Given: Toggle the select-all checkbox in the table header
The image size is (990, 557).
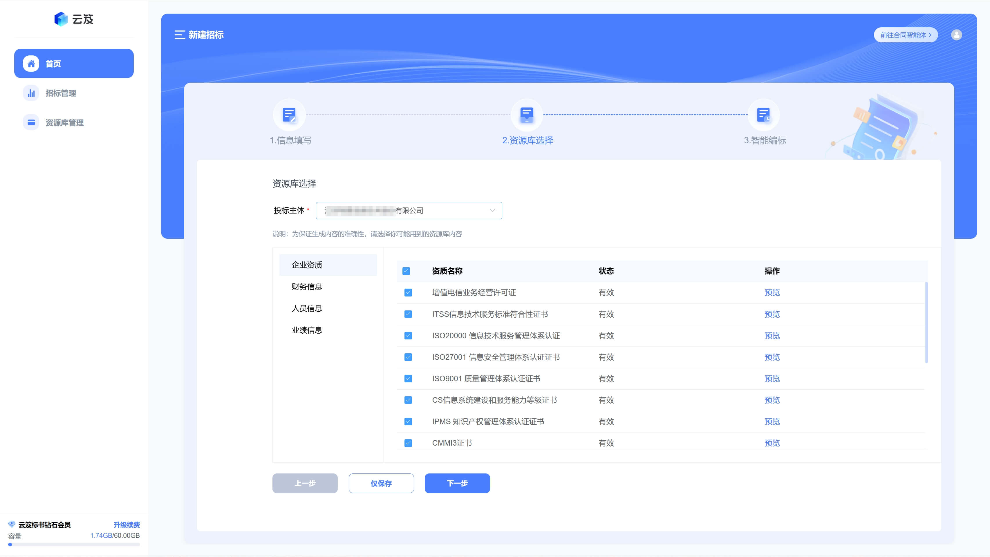Looking at the screenshot, I should 406,271.
